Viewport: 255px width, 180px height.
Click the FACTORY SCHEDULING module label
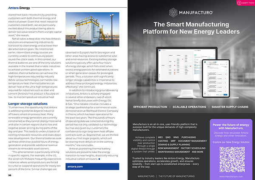[x=193, y=148]
